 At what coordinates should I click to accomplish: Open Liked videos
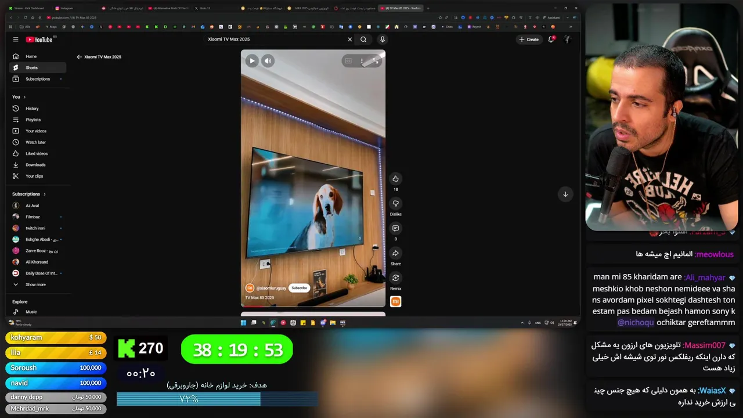tap(38, 153)
